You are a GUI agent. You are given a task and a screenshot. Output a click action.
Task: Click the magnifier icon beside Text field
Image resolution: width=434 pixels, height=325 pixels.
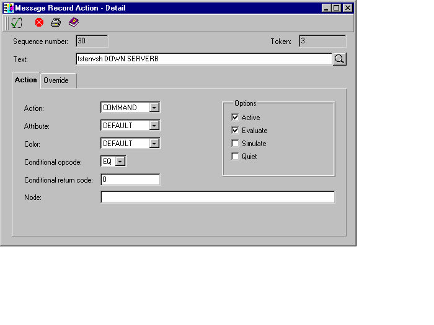339,59
